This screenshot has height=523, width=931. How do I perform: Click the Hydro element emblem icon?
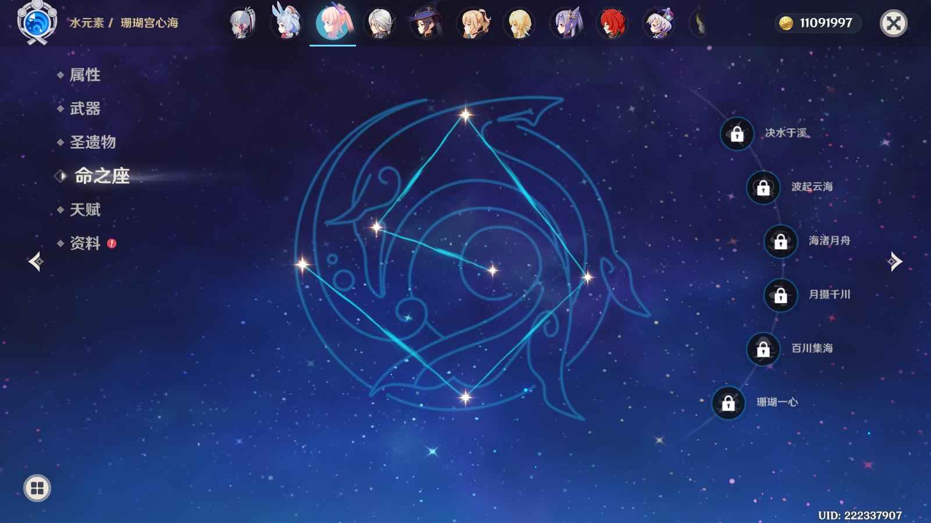37,23
